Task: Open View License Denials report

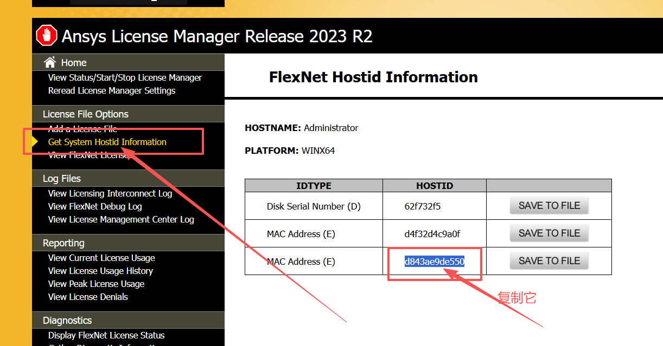Action: click(x=88, y=297)
